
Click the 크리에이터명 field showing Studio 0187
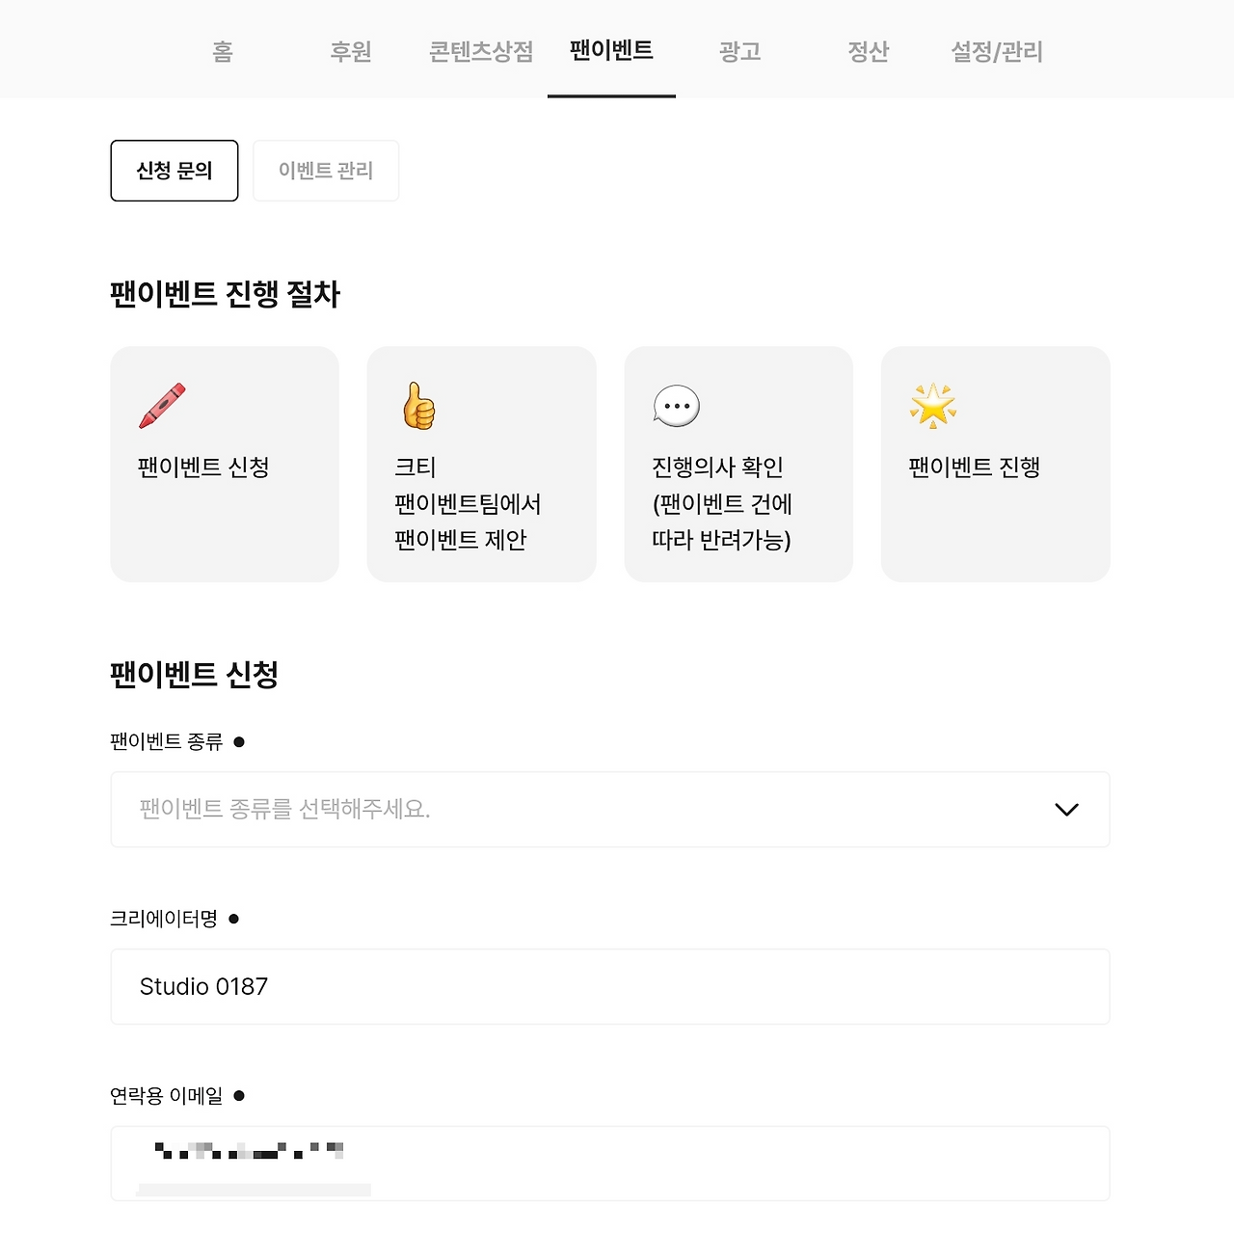coord(609,986)
